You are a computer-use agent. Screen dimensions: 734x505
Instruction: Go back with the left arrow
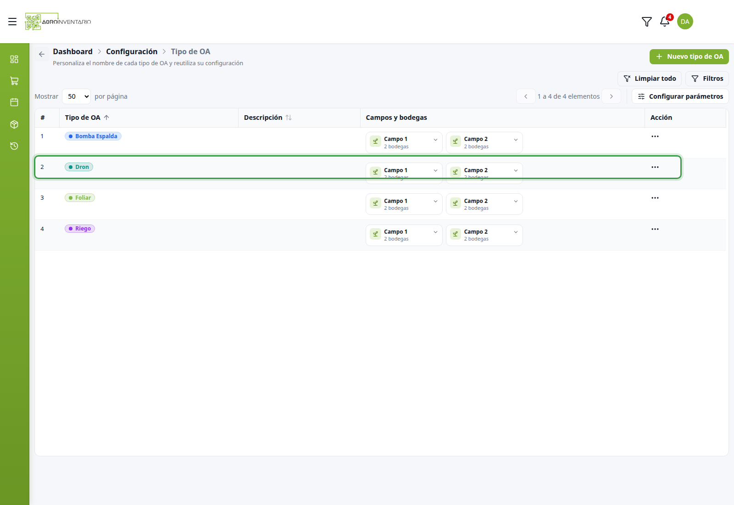(x=42, y=54)
